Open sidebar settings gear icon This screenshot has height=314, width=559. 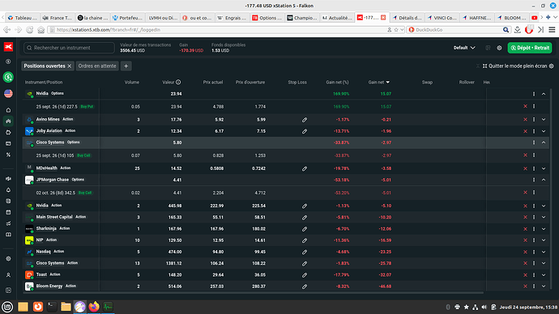click(x=8, y=259)
